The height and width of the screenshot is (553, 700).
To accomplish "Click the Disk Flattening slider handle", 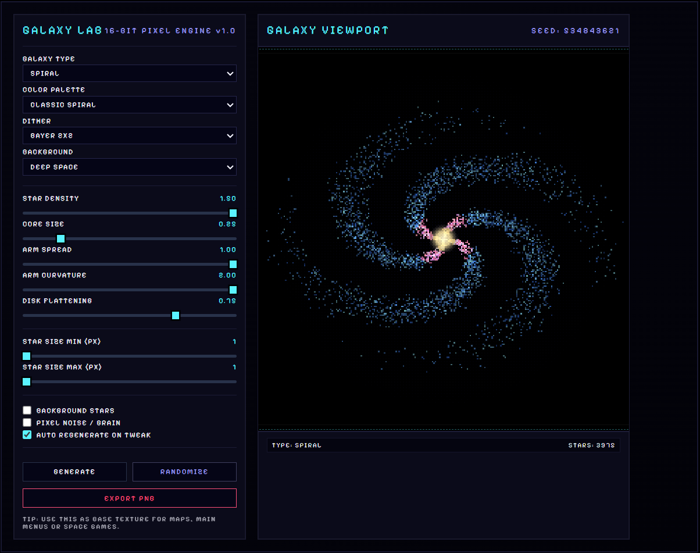I will [x=175, y=315].
